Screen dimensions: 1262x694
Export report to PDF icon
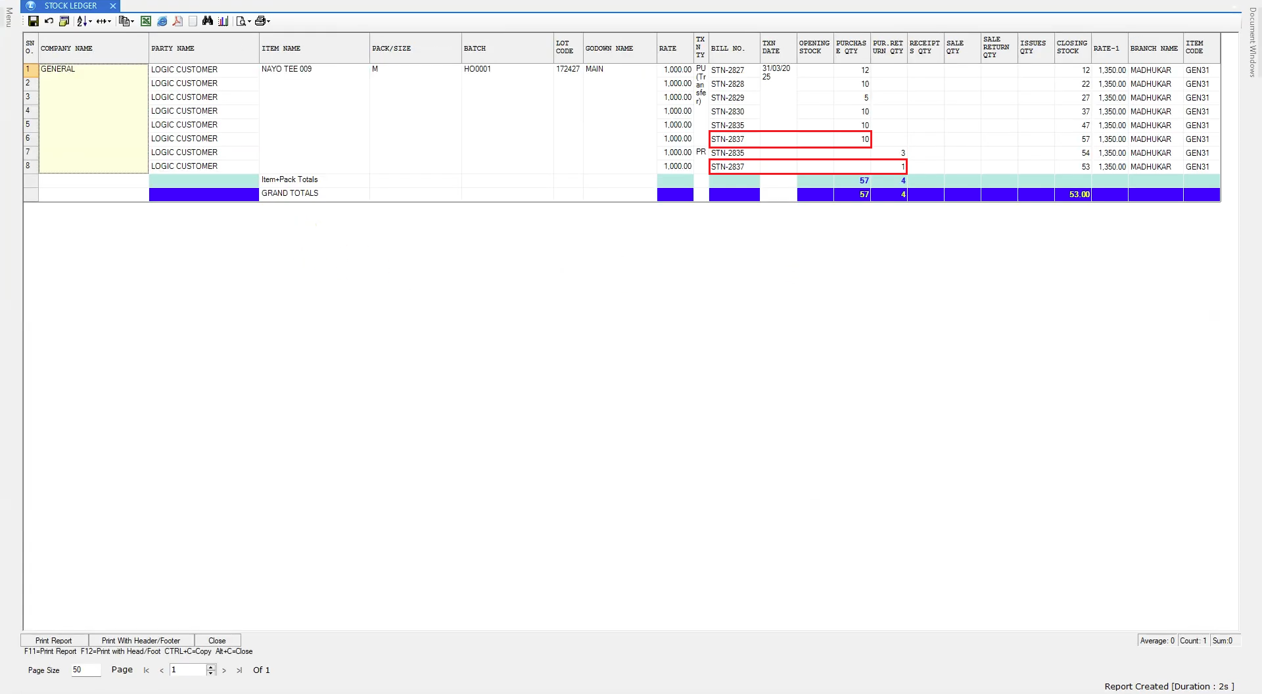click(177, 21)
